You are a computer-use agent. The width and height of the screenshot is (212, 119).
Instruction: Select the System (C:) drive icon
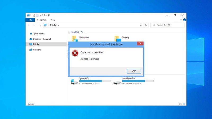(74, 82)
